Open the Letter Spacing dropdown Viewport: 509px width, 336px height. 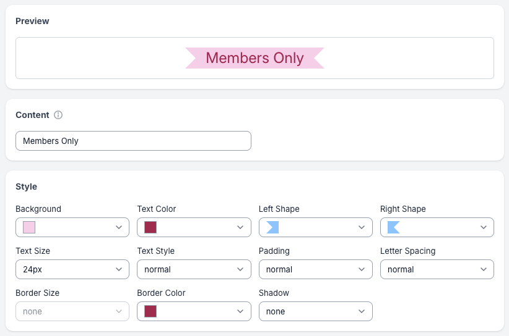pos(437,269)
